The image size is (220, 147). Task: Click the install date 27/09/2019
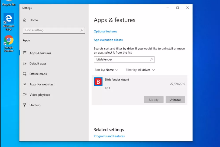(178, 84)
